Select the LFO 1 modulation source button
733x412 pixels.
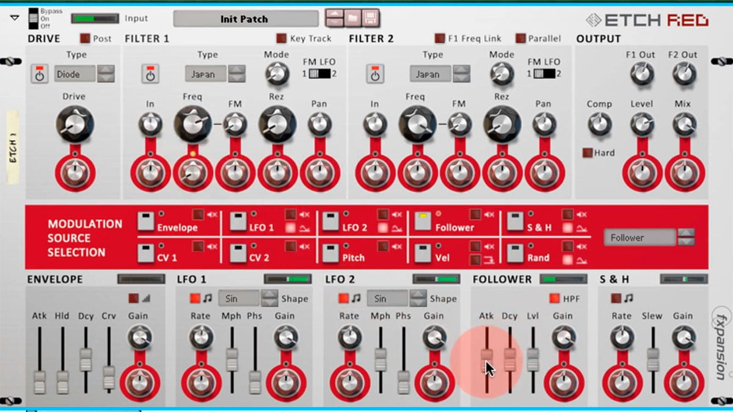(238, 222)
